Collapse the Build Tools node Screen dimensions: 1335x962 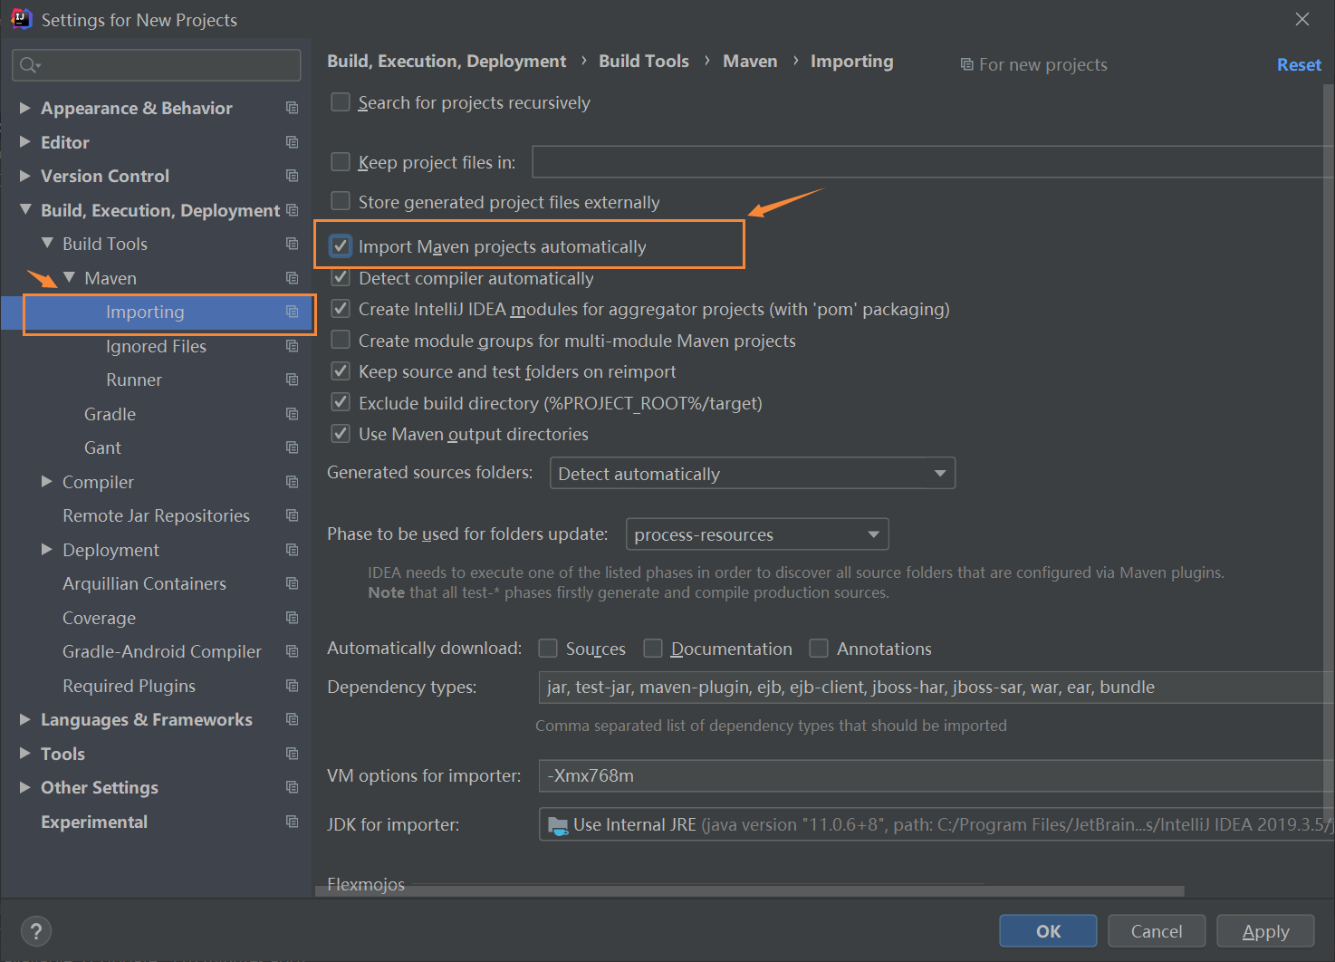coord(47,244)
